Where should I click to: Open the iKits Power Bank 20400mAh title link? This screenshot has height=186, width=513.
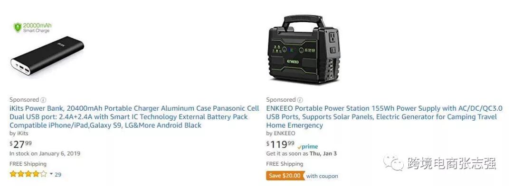134,117
